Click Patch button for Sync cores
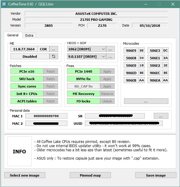Image resolution: width=180 pixels, height=187 pixels. pyautogui.click(x=51, y=86)
